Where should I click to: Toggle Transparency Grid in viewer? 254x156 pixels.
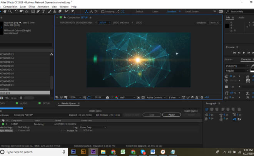point(143,97)
